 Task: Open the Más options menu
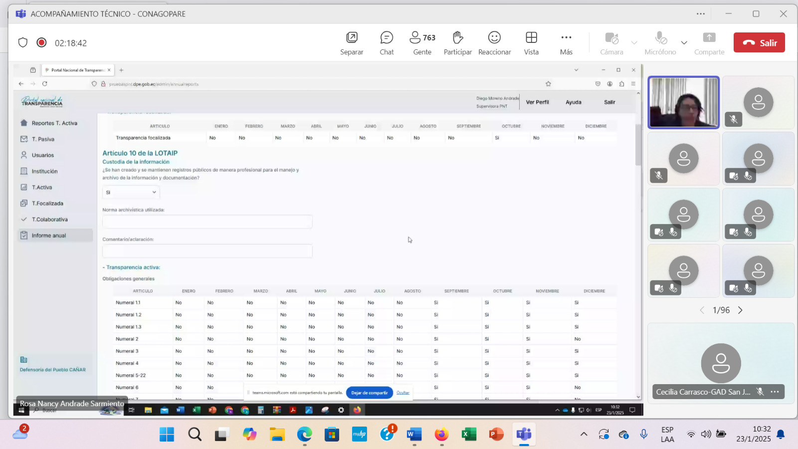click(566, 38)
